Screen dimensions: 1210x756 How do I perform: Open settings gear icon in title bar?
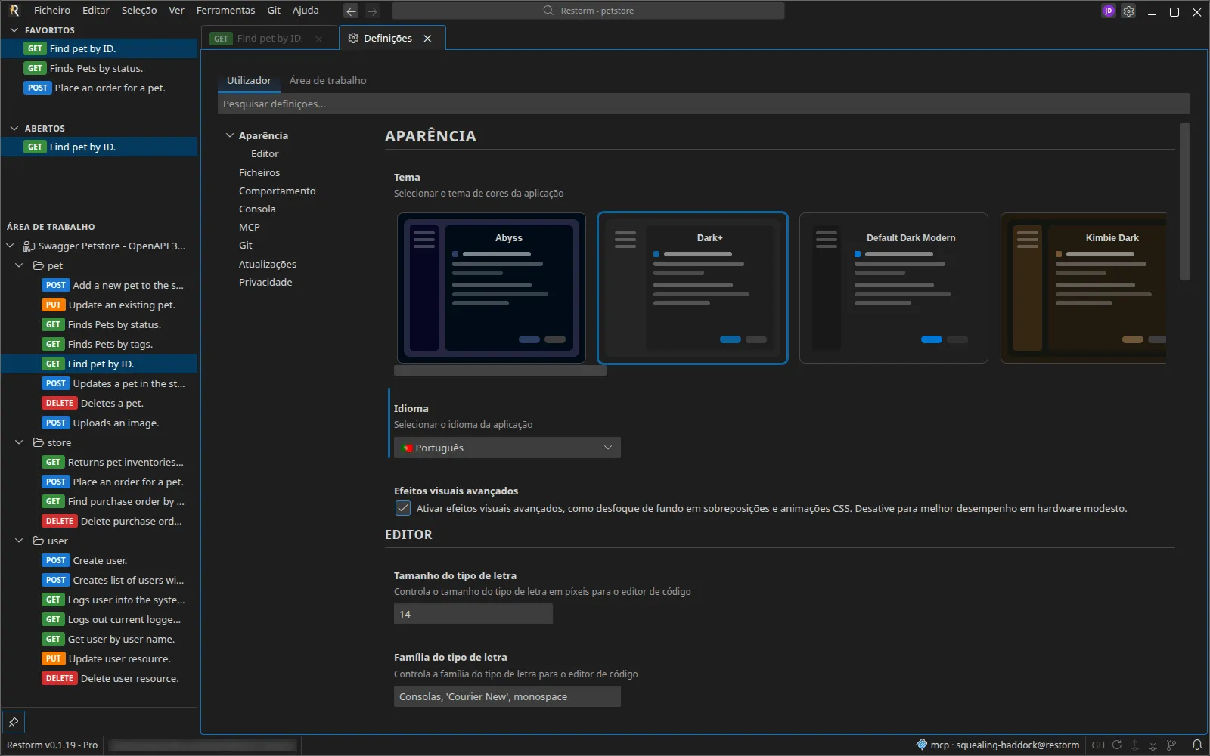pos(1128,11)
